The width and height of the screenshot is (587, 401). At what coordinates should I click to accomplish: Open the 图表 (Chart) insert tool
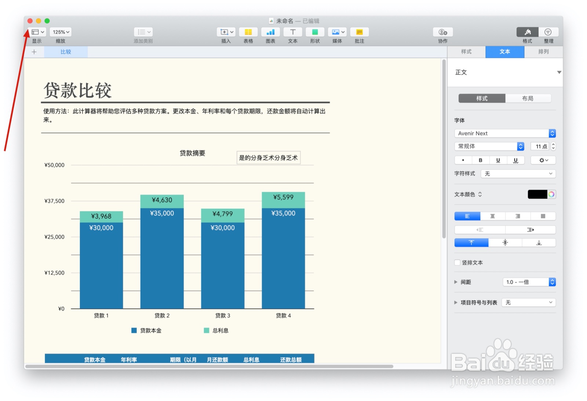coord(270,32)
